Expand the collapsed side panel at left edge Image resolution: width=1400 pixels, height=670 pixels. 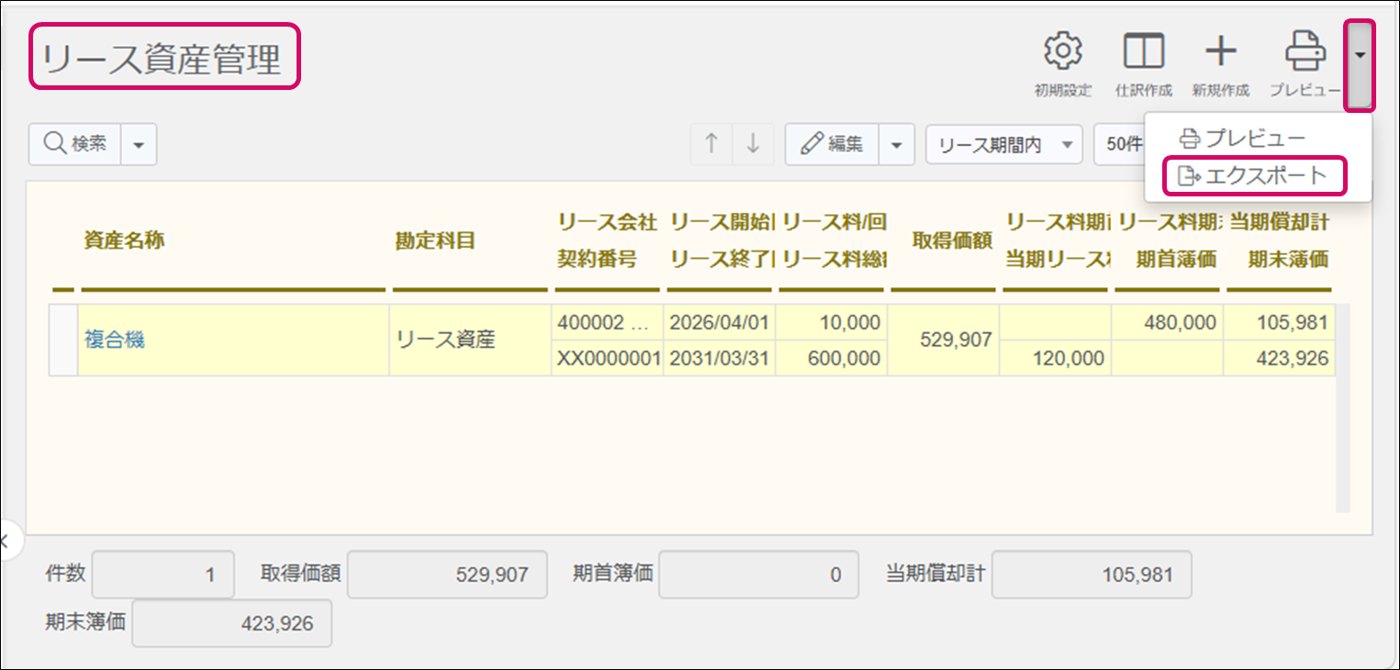point(5,542)
